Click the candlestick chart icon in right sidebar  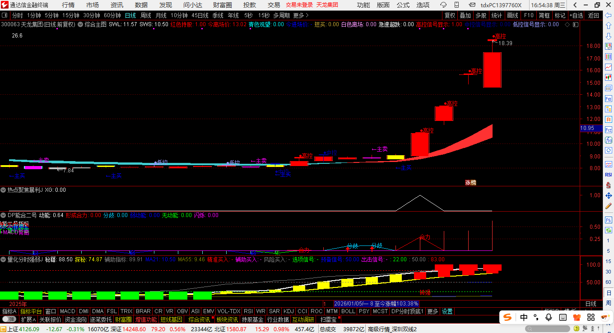pyautogui.click(x=608, y=78)
